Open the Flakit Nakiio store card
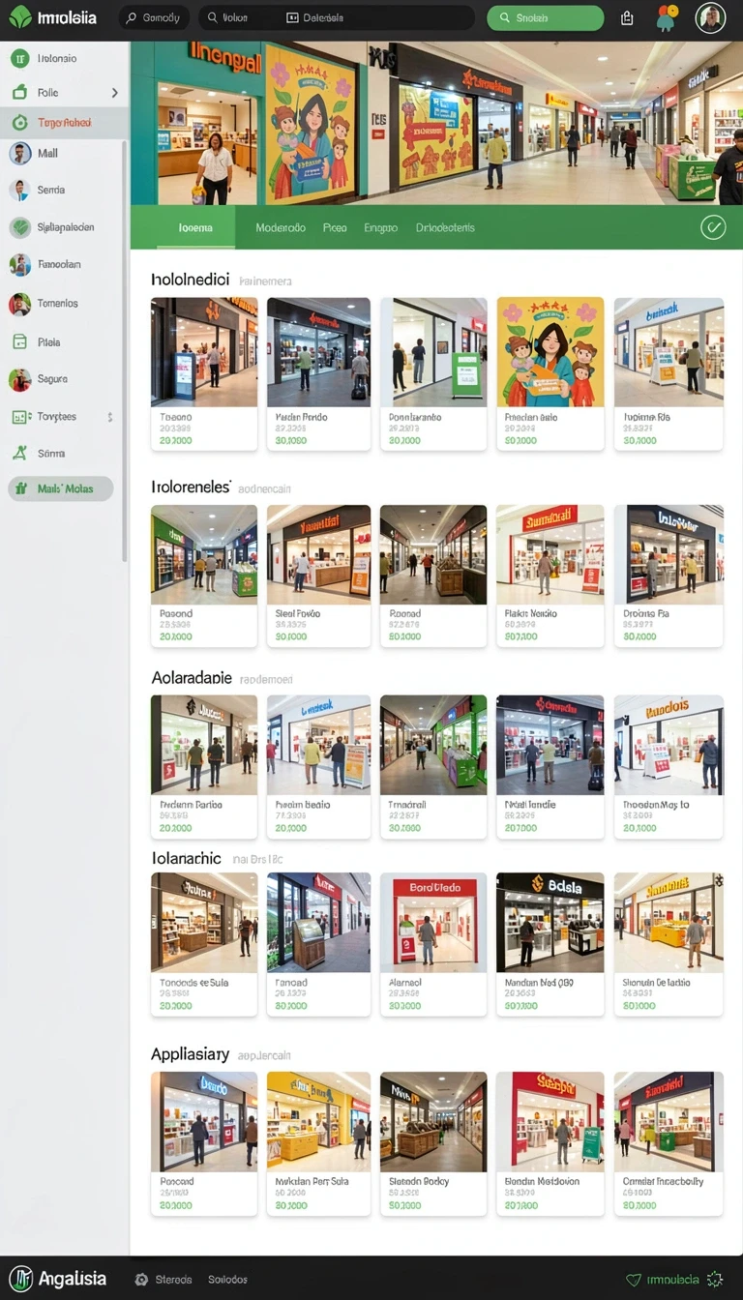This screenshot has height=1300, width=743. point(550,576)
